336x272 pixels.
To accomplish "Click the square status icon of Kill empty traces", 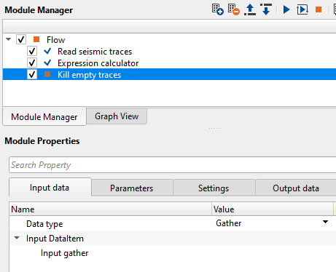I will click(47, 74).
